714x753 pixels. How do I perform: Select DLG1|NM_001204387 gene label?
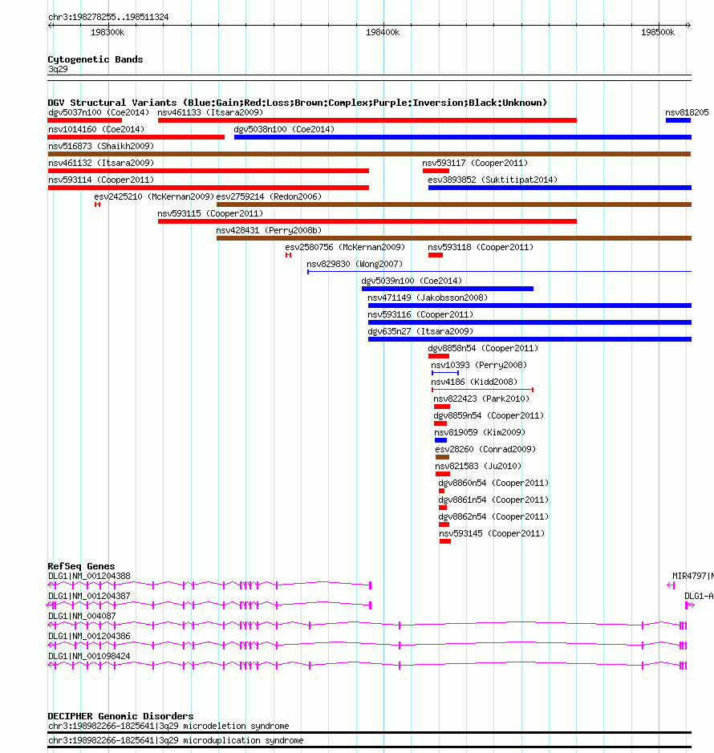coord(89,596)
